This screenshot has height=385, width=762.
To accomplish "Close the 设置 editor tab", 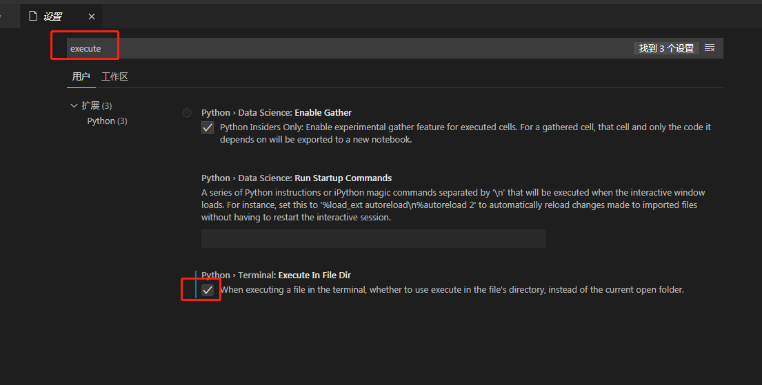I will point(92,17).
